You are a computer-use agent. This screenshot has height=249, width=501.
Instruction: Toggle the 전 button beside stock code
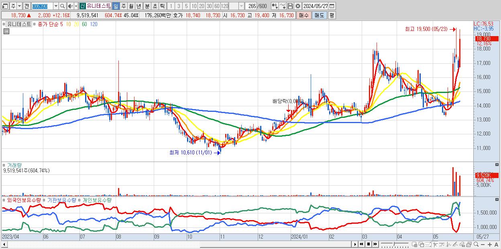(x=26, y=6)
